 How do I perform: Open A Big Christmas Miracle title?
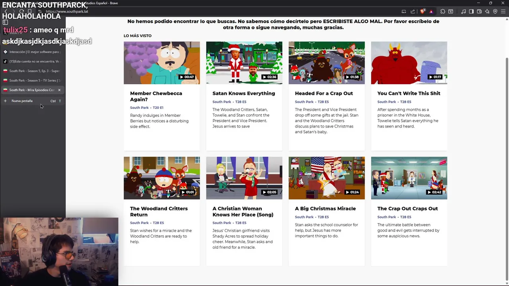(x=325, y=209)
